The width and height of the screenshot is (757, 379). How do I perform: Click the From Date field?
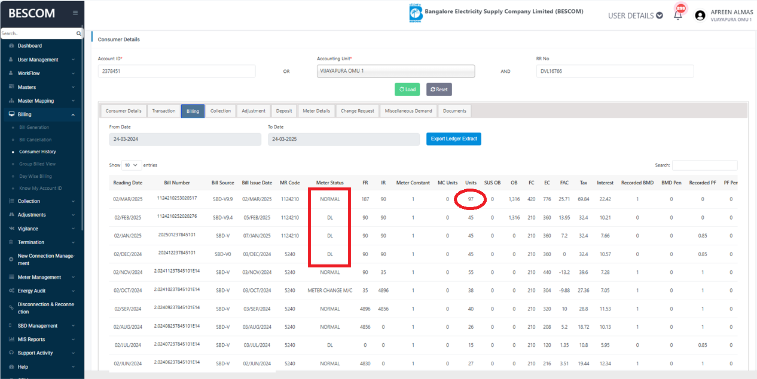tap(185, 139)
